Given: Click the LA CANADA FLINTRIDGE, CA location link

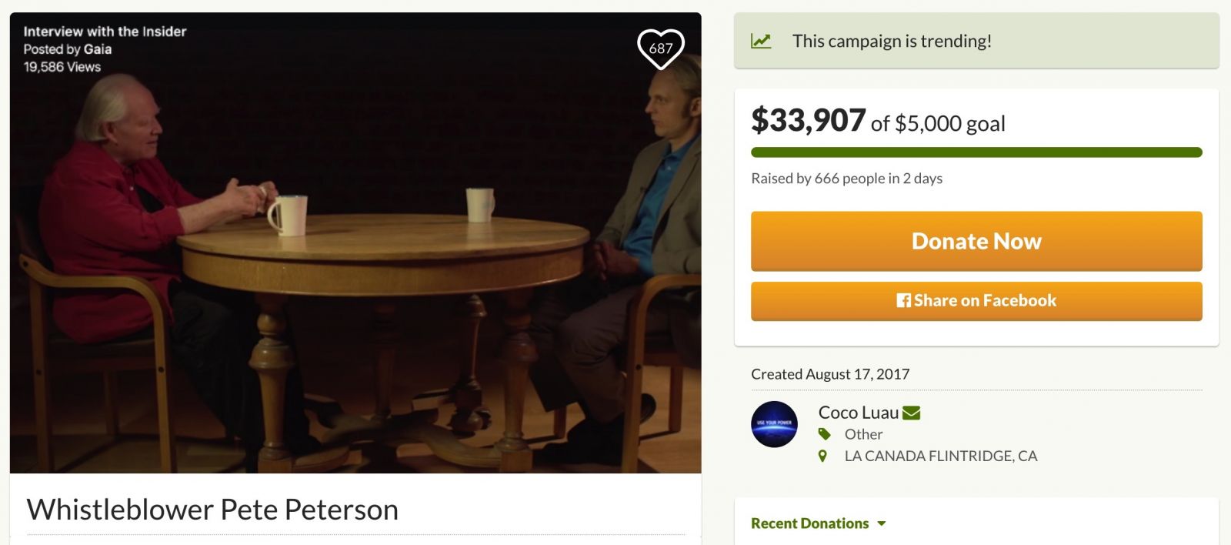Looking at the screenshot, I should [x=941, y=456].
